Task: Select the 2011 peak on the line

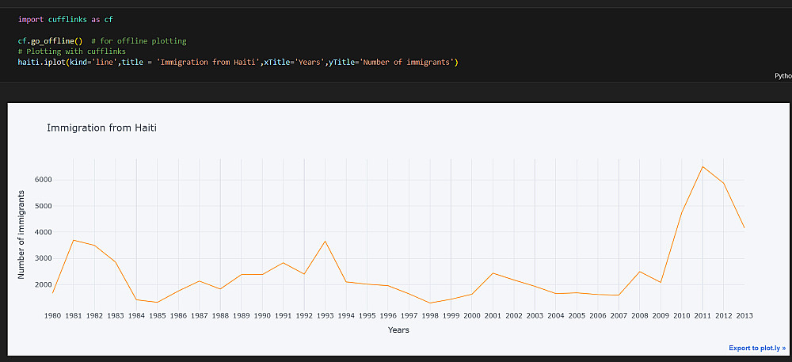Action: pyautogui.click(x=703, y=166)
